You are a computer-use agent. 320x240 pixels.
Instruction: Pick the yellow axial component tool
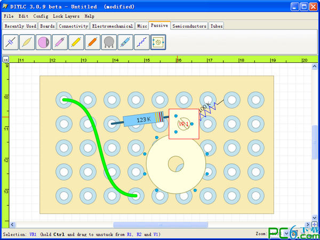pos(76,42)
